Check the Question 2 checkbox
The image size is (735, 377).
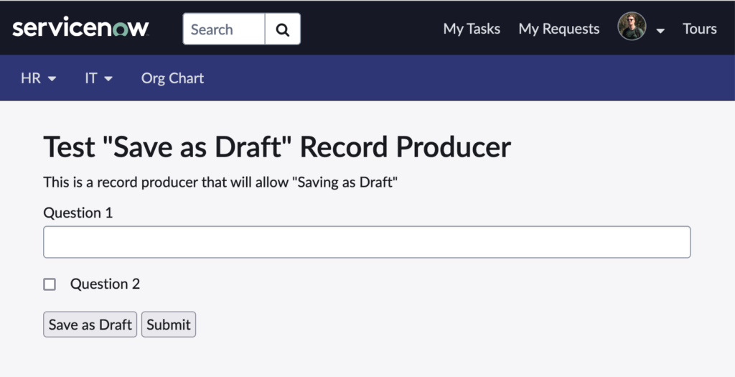[x=50, y=284]
